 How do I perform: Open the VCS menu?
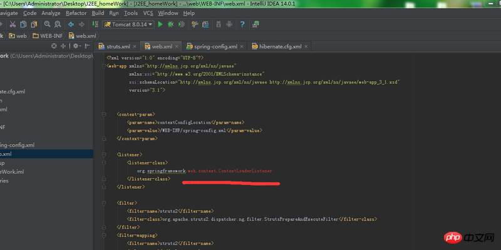148,12
